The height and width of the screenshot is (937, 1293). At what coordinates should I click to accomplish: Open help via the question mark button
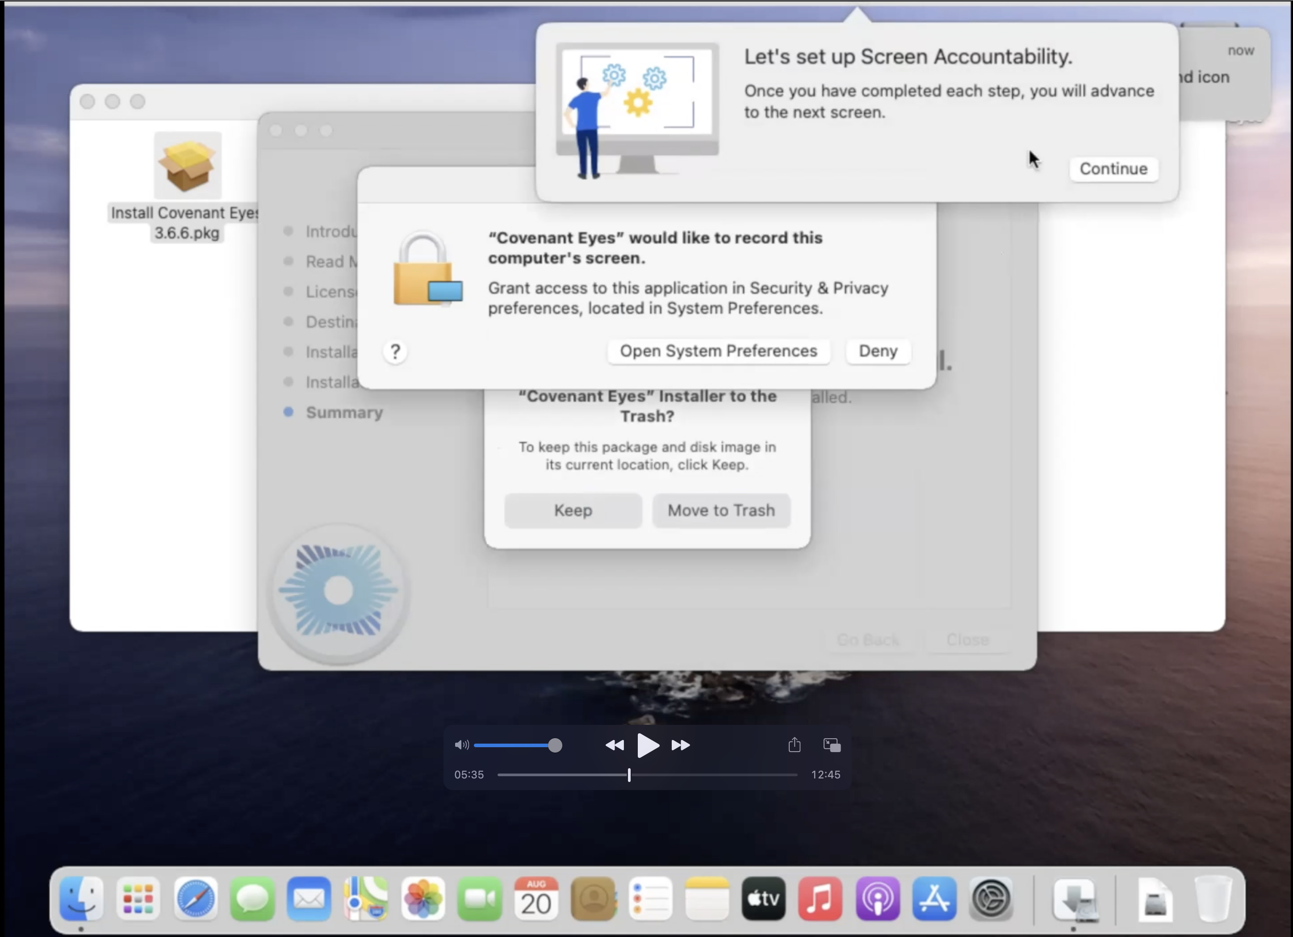[x=395, y=351]
